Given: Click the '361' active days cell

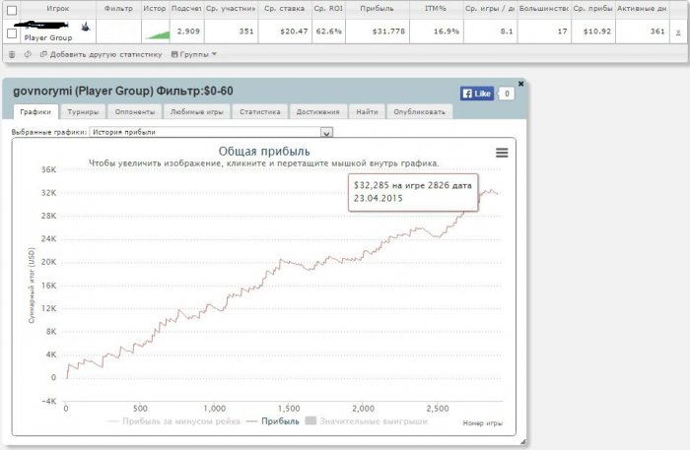Looking at the screenshot, I should [x=657, y=32].
